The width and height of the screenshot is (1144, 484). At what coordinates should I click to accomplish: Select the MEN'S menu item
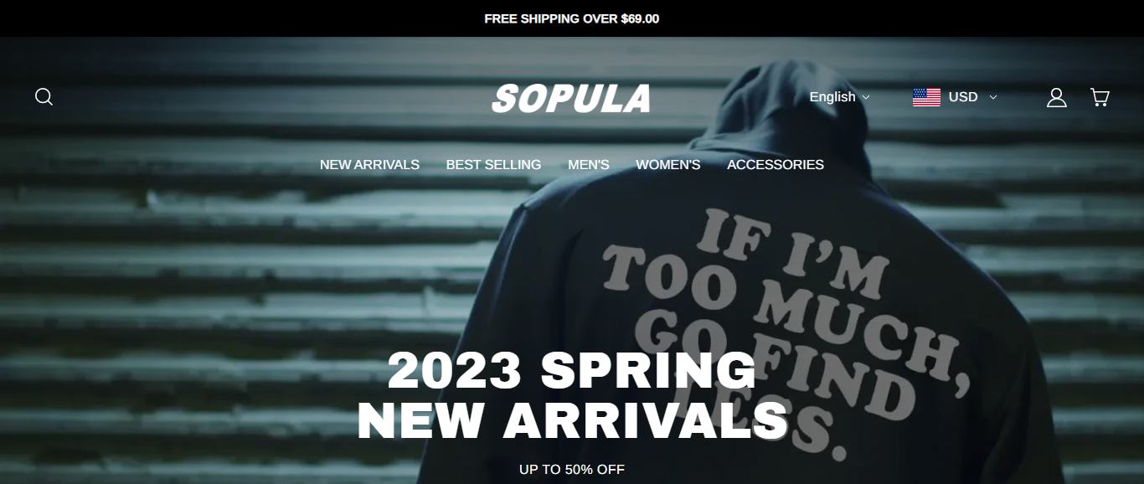[x=589, y=165]
